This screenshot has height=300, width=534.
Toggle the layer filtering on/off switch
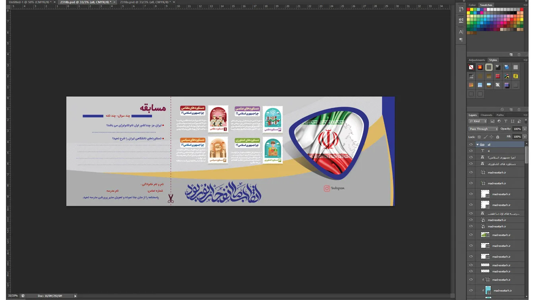(x=526, y=121)
